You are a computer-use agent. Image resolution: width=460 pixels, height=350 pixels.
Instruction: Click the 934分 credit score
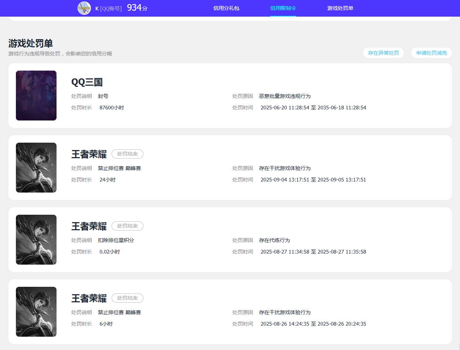(137, 8)
